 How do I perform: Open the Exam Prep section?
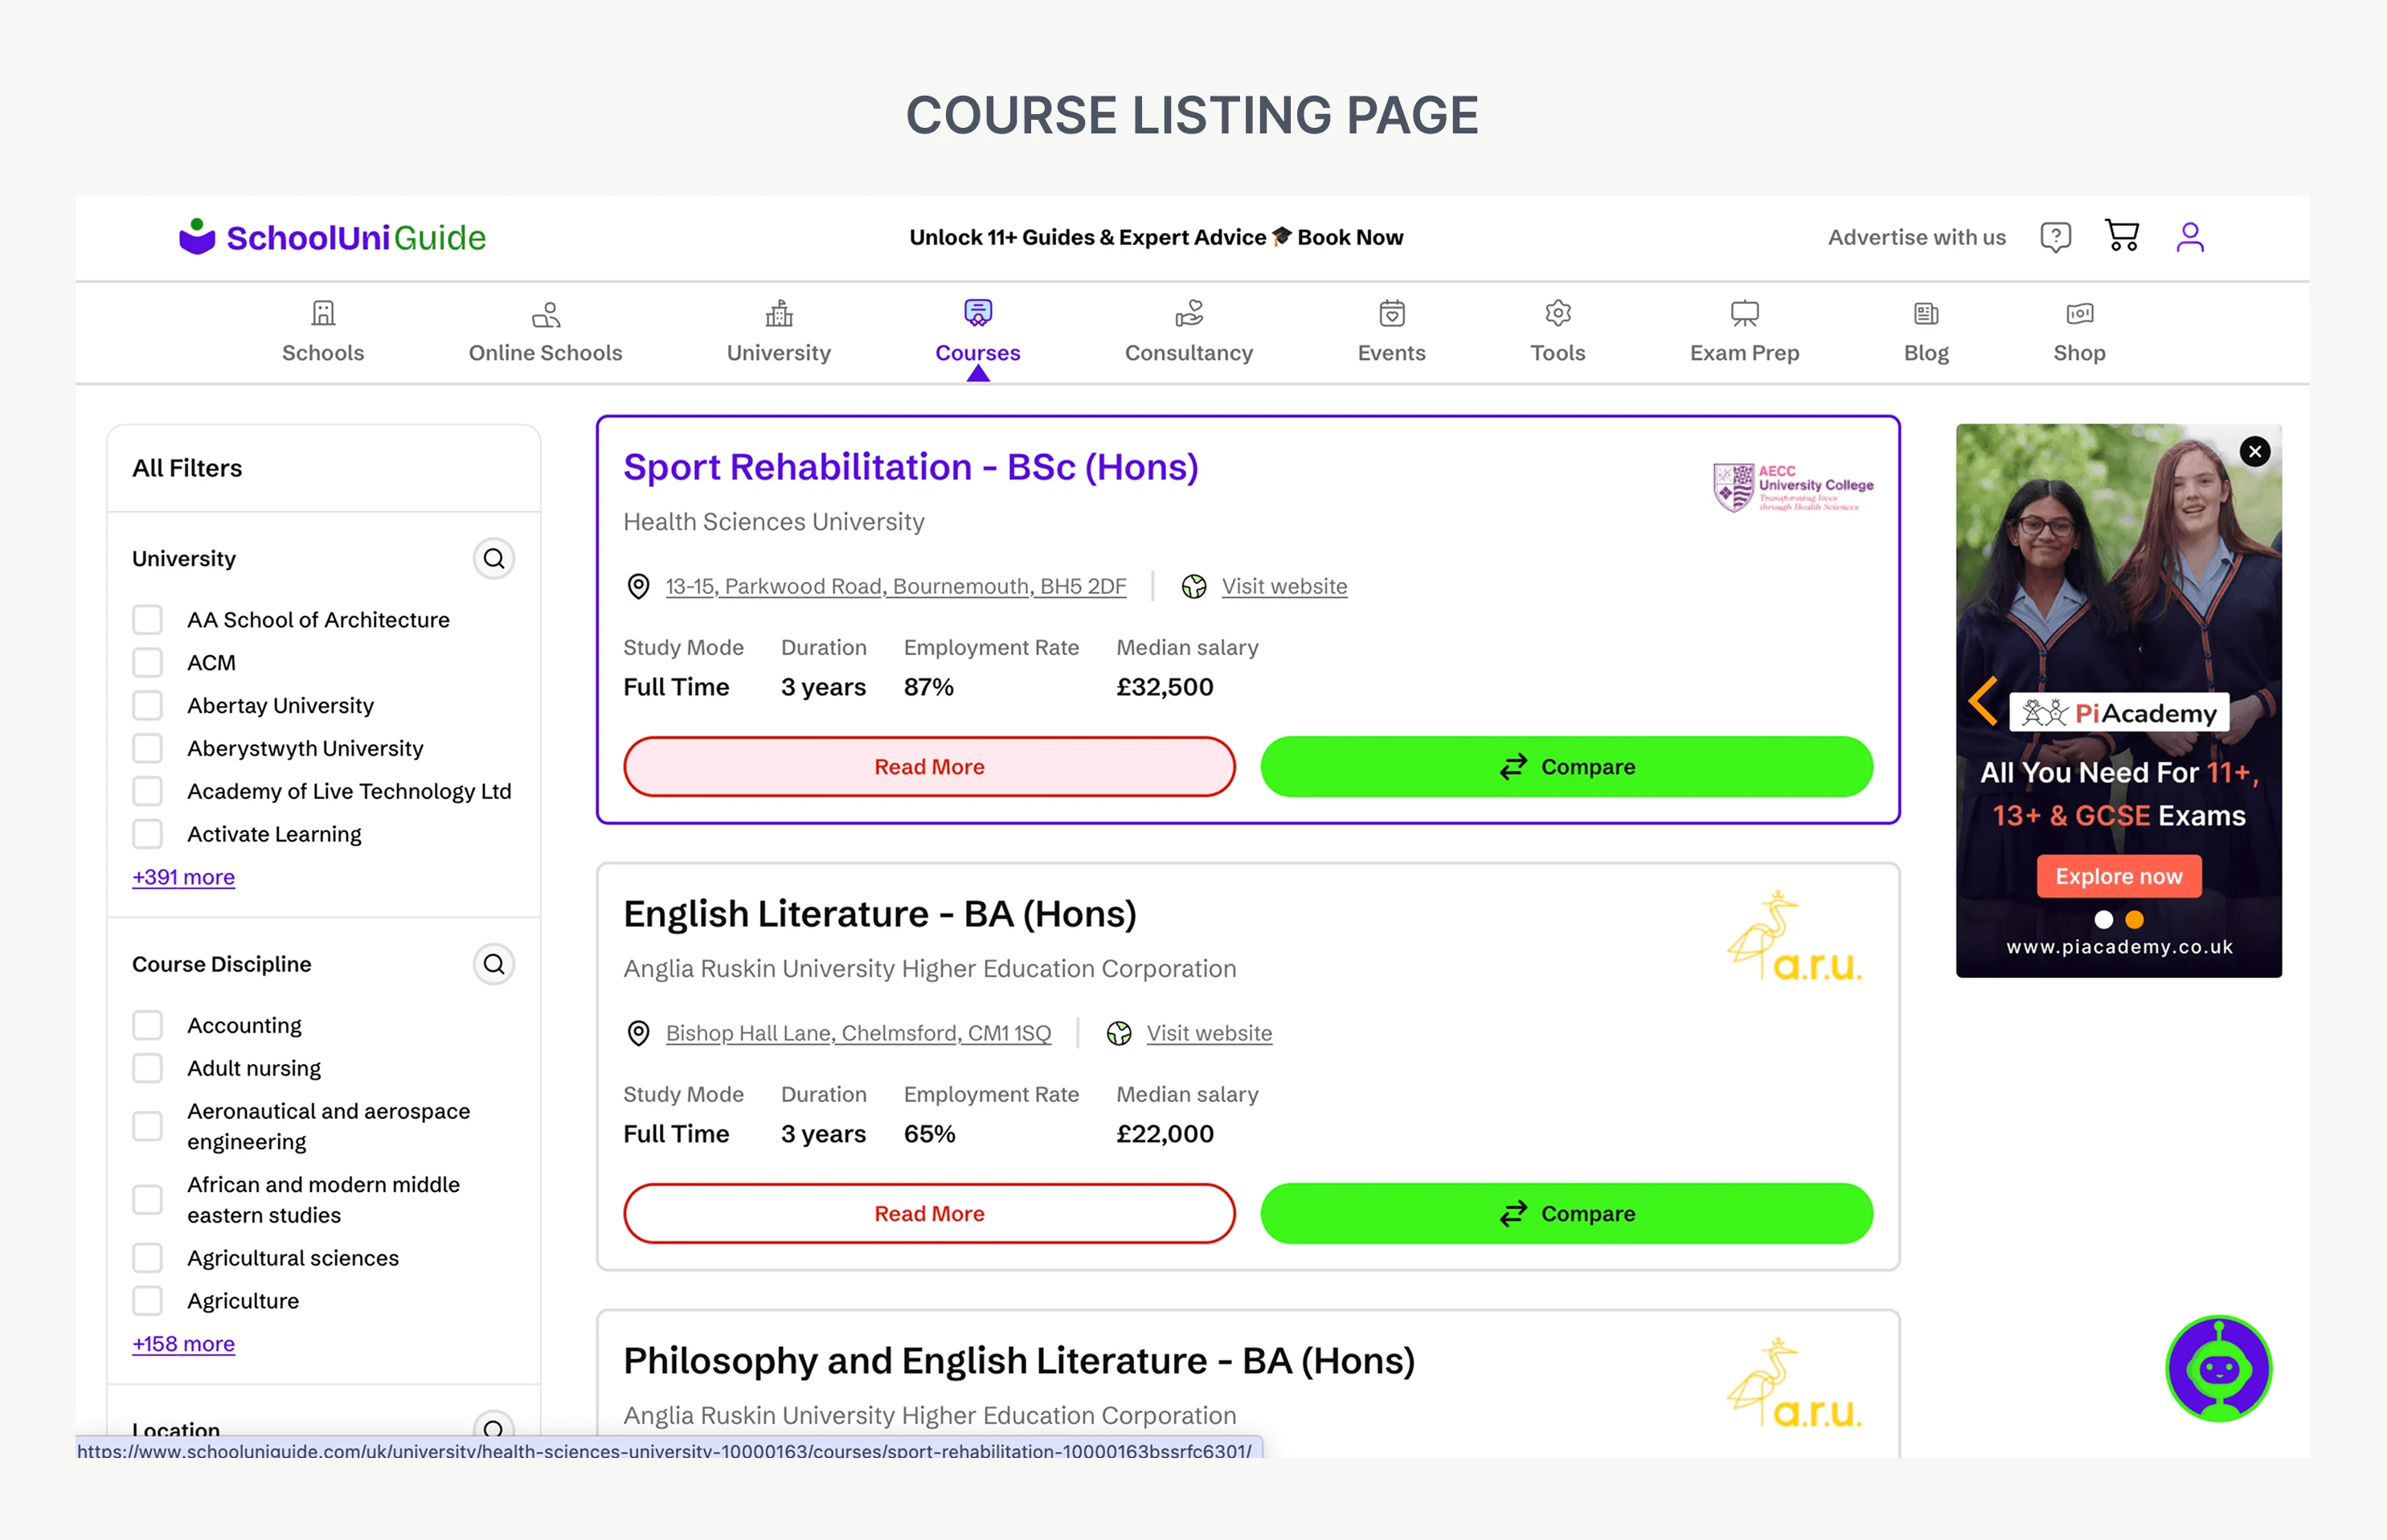click(x=1745, y=332)
